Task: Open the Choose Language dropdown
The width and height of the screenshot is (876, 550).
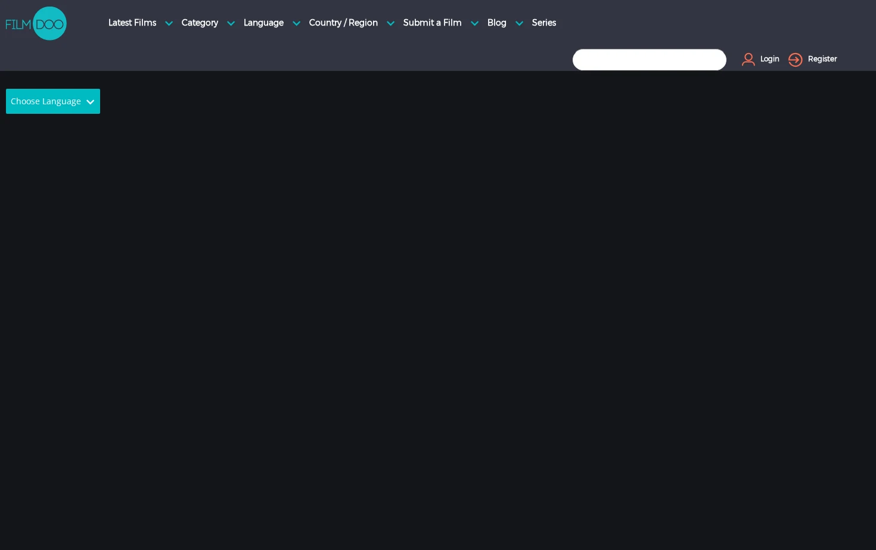Action: click(x=53, y=101)
